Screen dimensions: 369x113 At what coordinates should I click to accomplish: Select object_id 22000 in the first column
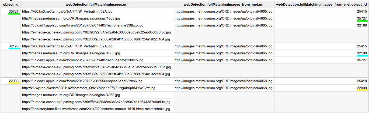tap(14, 81)
